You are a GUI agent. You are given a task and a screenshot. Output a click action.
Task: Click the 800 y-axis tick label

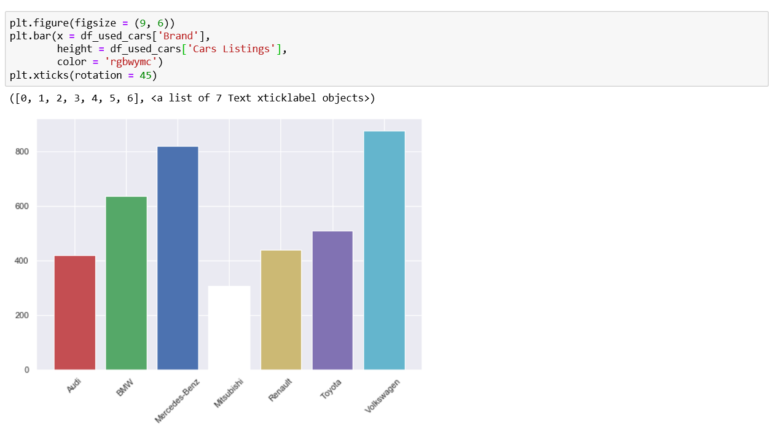(x=23, y=152)
